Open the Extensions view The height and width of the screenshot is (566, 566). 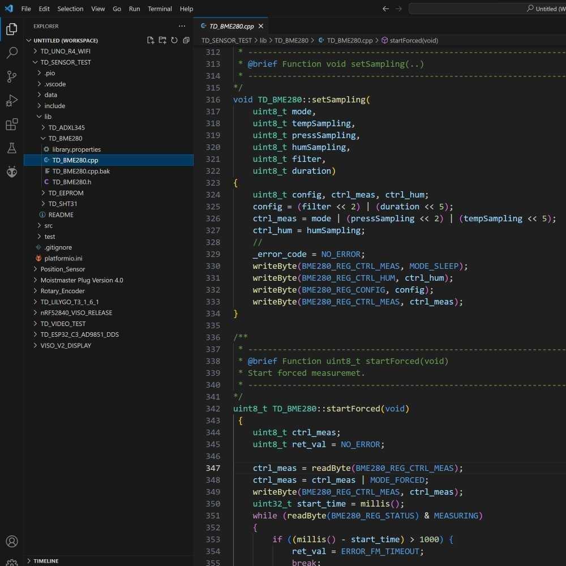11,125
